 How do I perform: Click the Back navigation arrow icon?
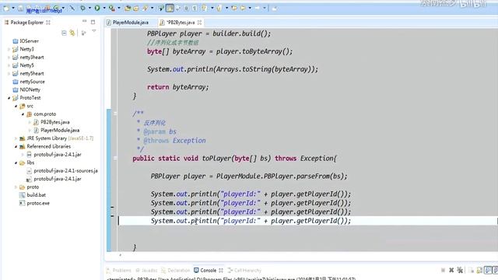243,8
